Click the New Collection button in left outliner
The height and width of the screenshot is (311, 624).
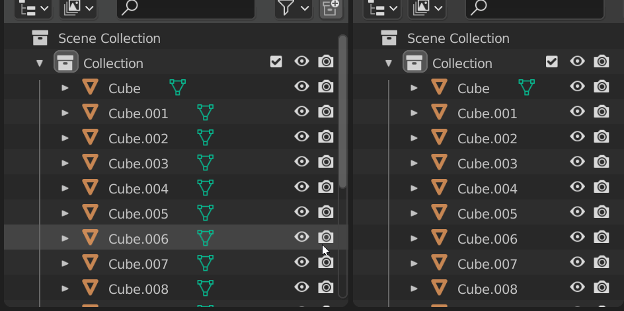[331, 8]
